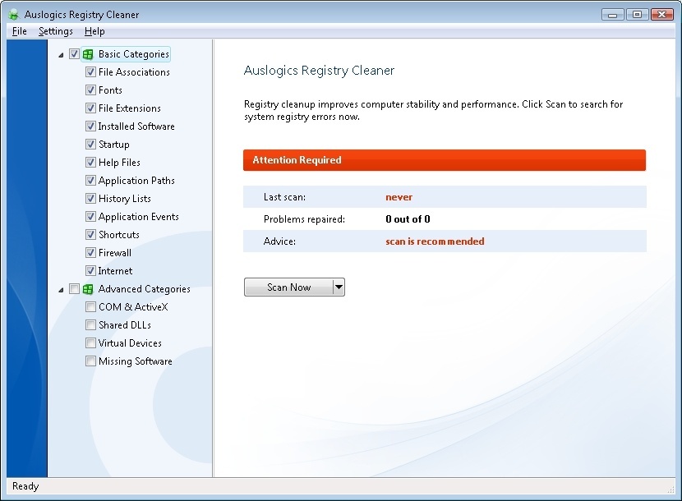Open the Help menu

coord(94,31)
